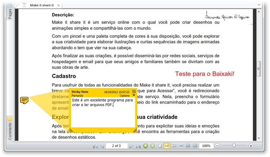
Task: Toggle continuous page layout
Action: coord(167,146)
